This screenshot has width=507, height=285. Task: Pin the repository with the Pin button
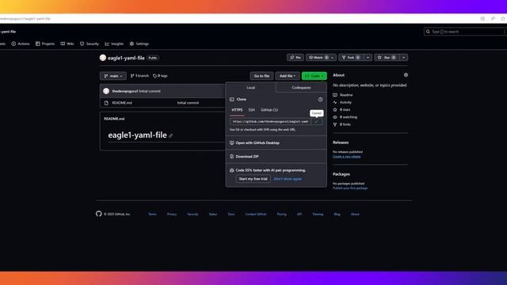[295, 58]
